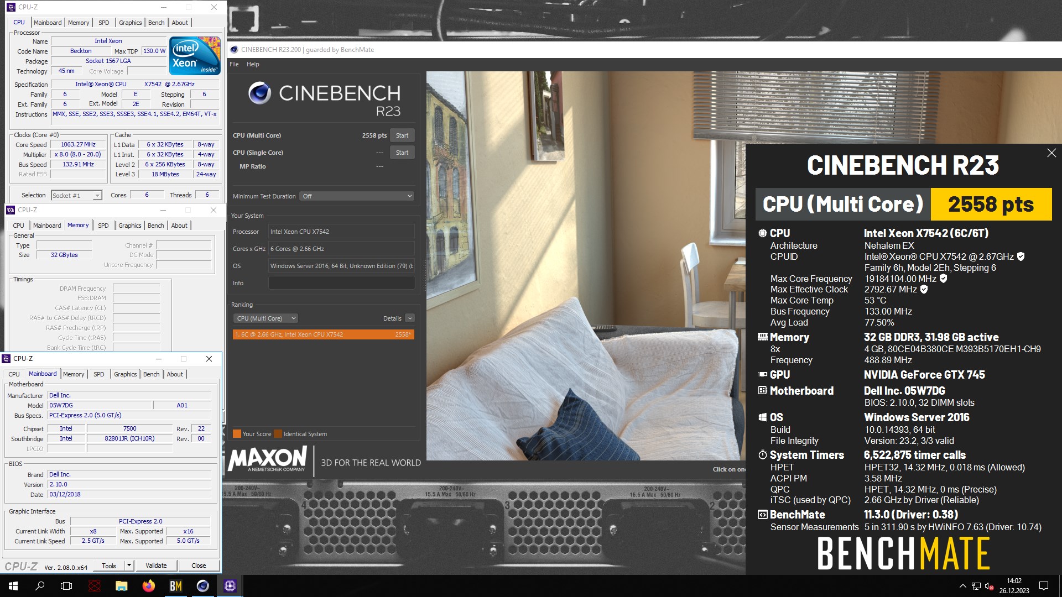Viewport: 1062px width, 597px height.
Task: Open CPU (Multi Core) ranking dropdown
Action: click(x=265, y=318)
